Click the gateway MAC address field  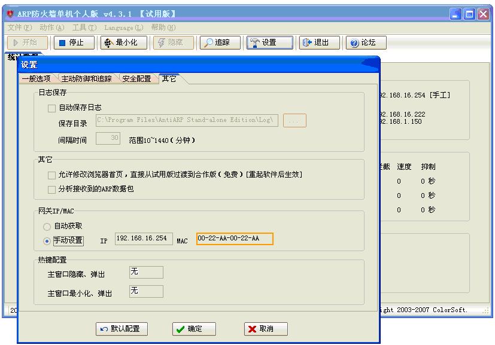pyautogui.click(x=235, y=239)
